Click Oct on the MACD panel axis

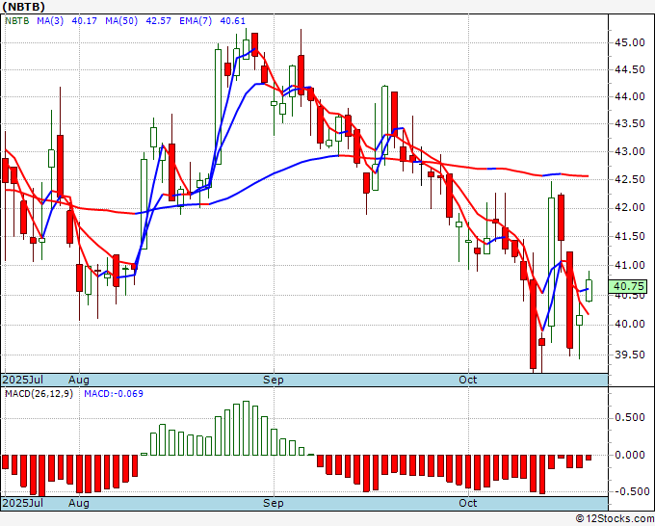pyautogui.click(x=468, y=503)
